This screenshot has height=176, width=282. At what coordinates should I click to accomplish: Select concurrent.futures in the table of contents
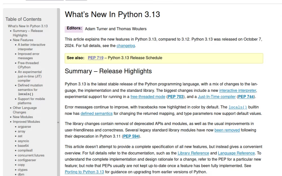31,155
